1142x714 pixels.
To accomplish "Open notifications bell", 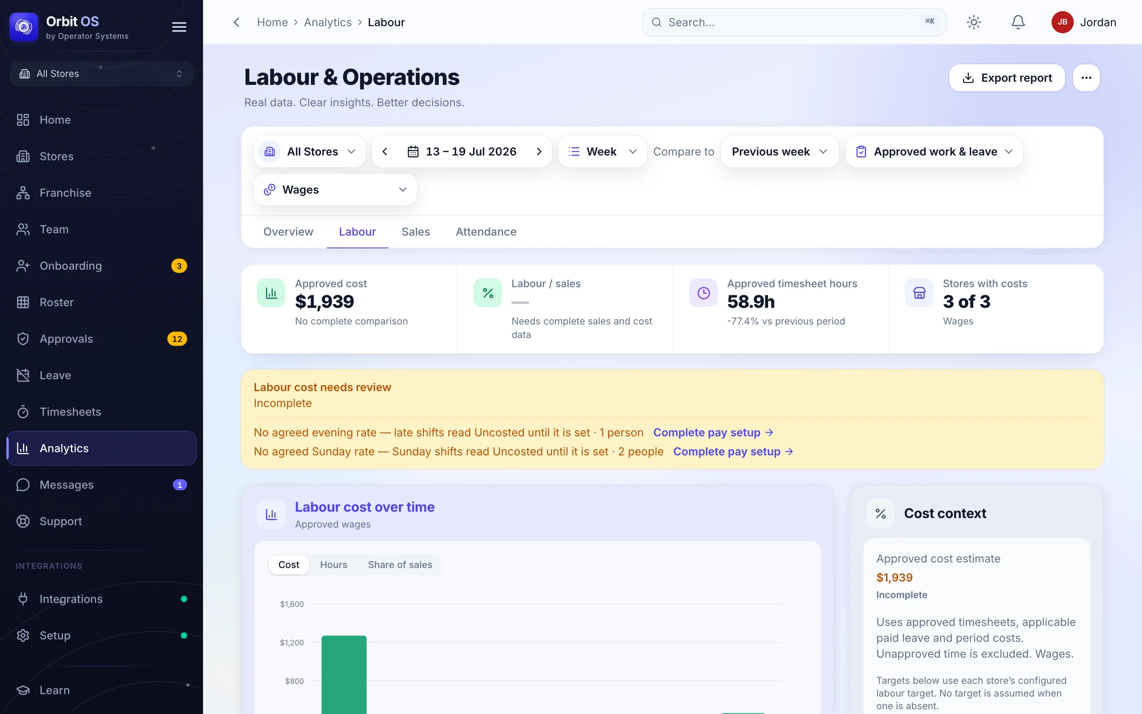I will (1018, 22).
